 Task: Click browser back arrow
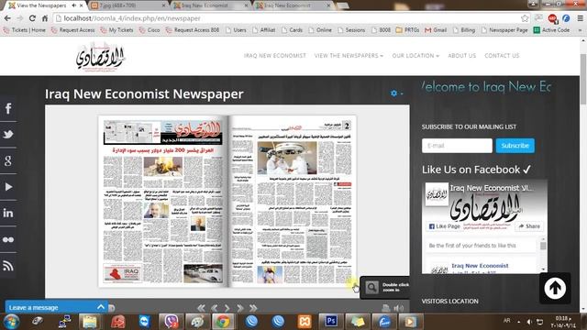(7, 18)
